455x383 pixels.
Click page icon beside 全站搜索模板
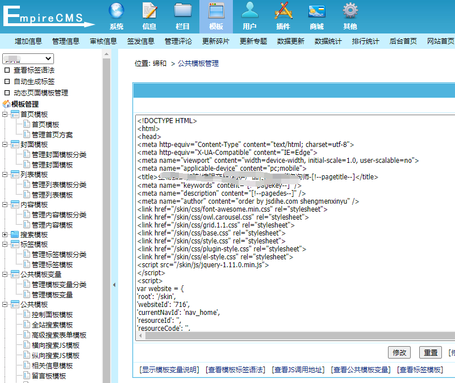click(27, 325)
